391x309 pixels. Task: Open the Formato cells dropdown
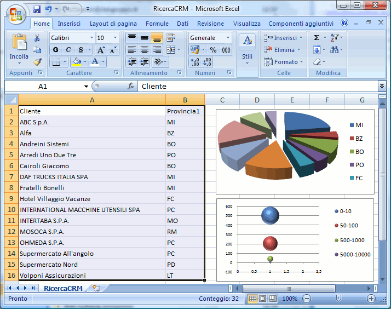[302, 61]
